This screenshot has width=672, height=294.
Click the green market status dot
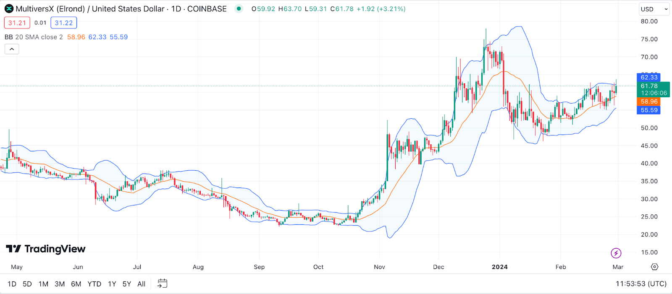click(x=239, y=9)
